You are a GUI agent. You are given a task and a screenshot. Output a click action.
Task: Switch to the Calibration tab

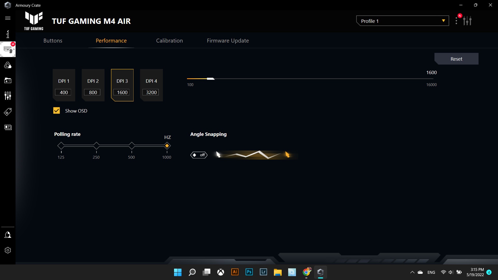click(169, 41)
